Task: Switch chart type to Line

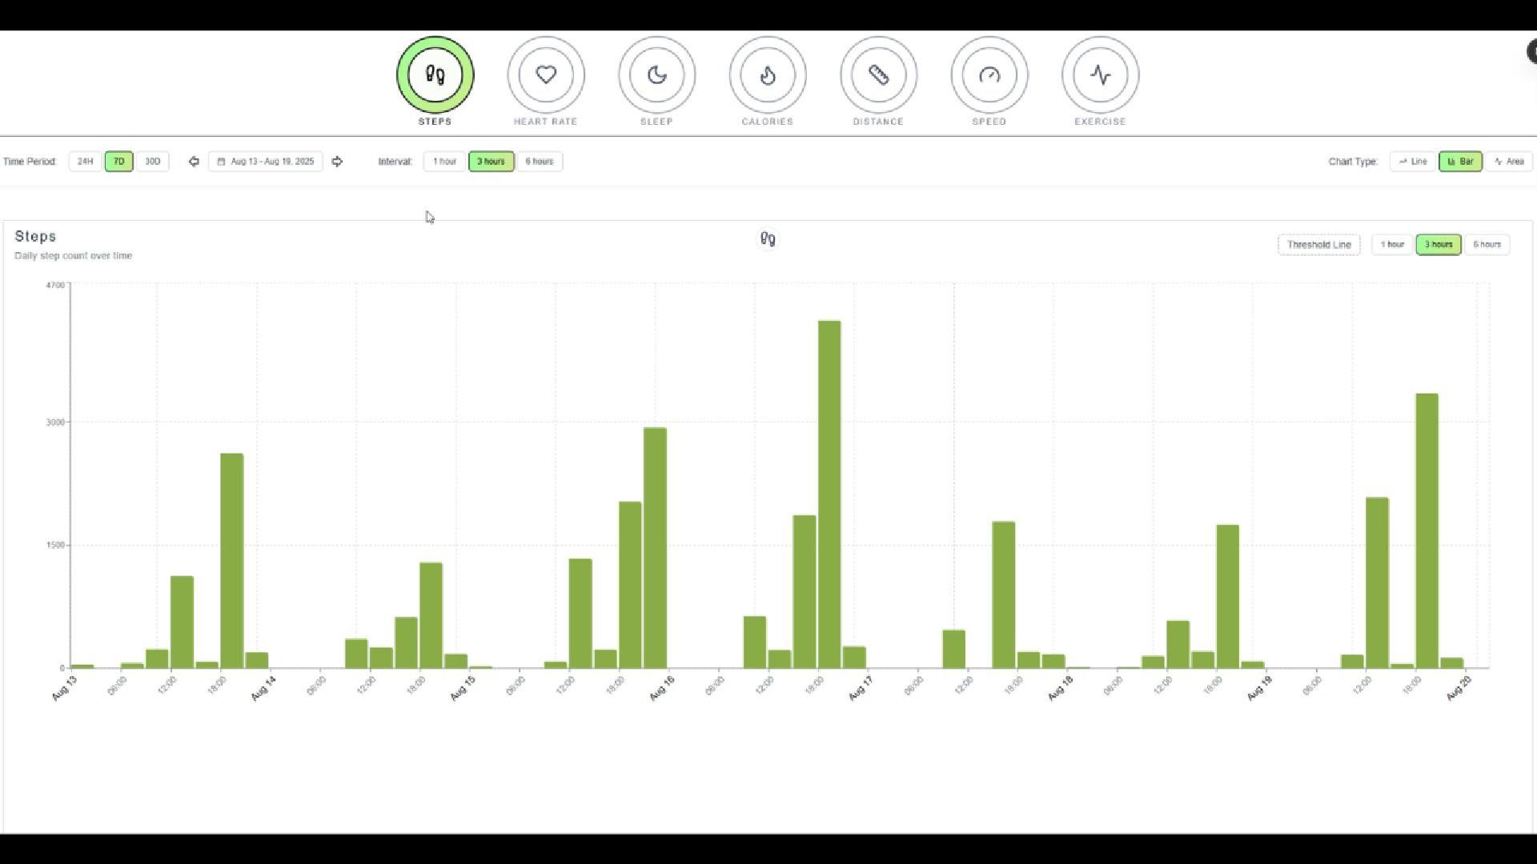Action: tap(1413, 162)
